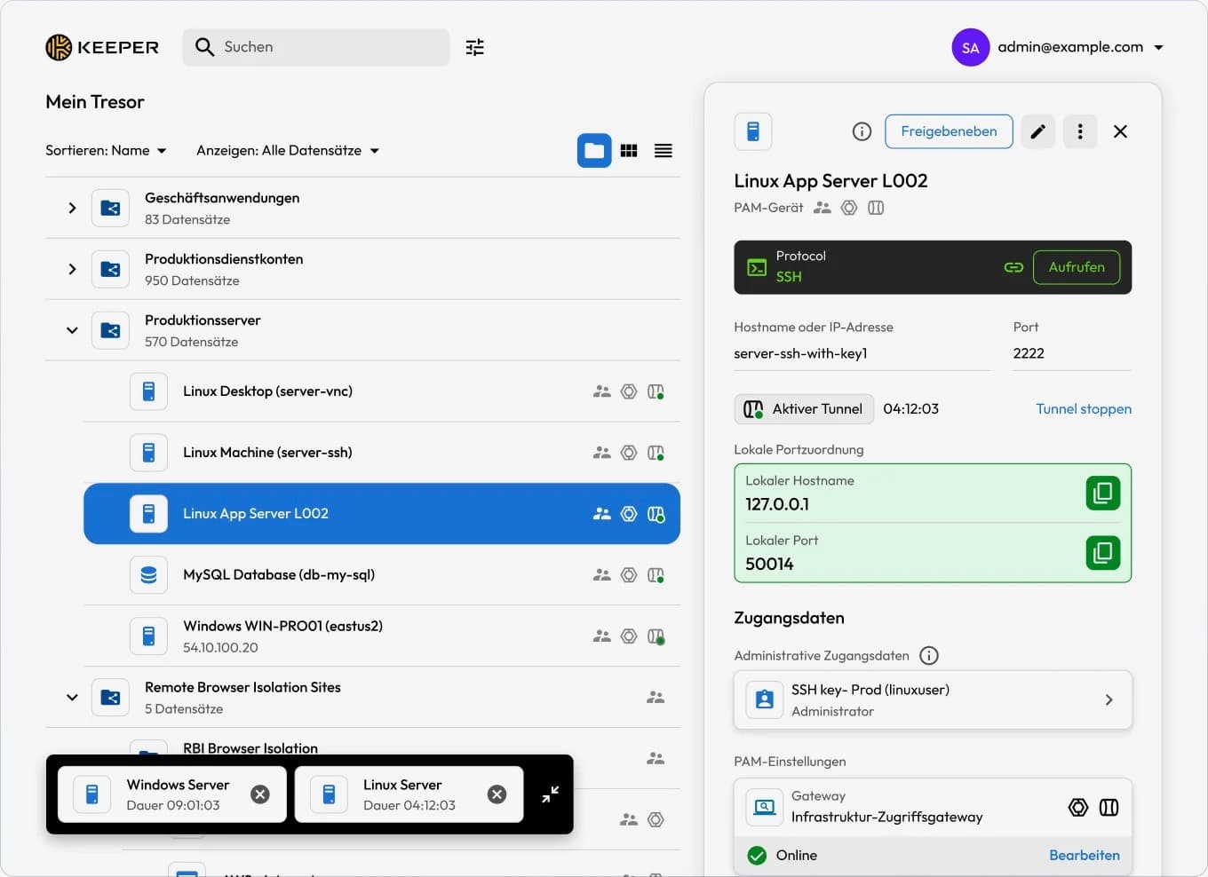The image size is (1208, 877).
Task: Close the Linux App Server detail panel
Action: coord(1121,131)
